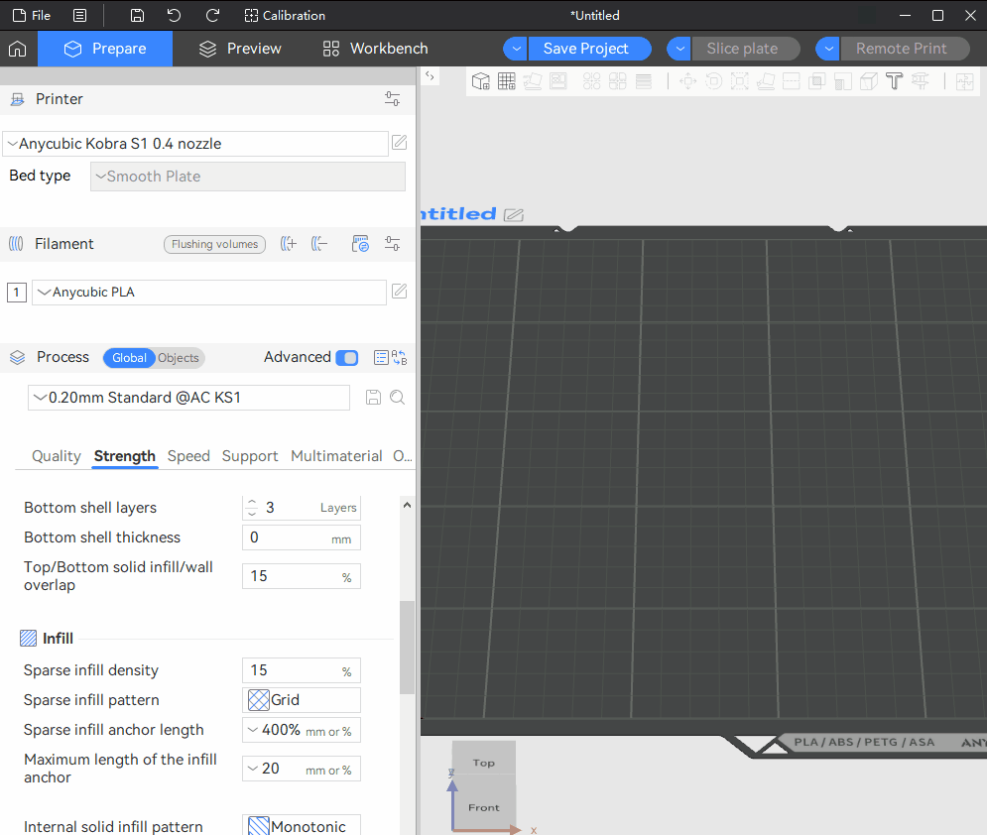Switch to the Preview tab
This screenshot has width=987, height=835.
pyautogui.click(x=240, y=49)
